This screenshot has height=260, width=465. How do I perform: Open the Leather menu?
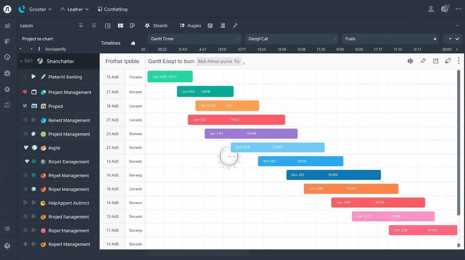pyautogui.click(x=74, y=9)
